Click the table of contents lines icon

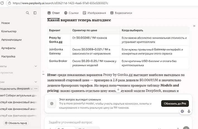point(43,73)
